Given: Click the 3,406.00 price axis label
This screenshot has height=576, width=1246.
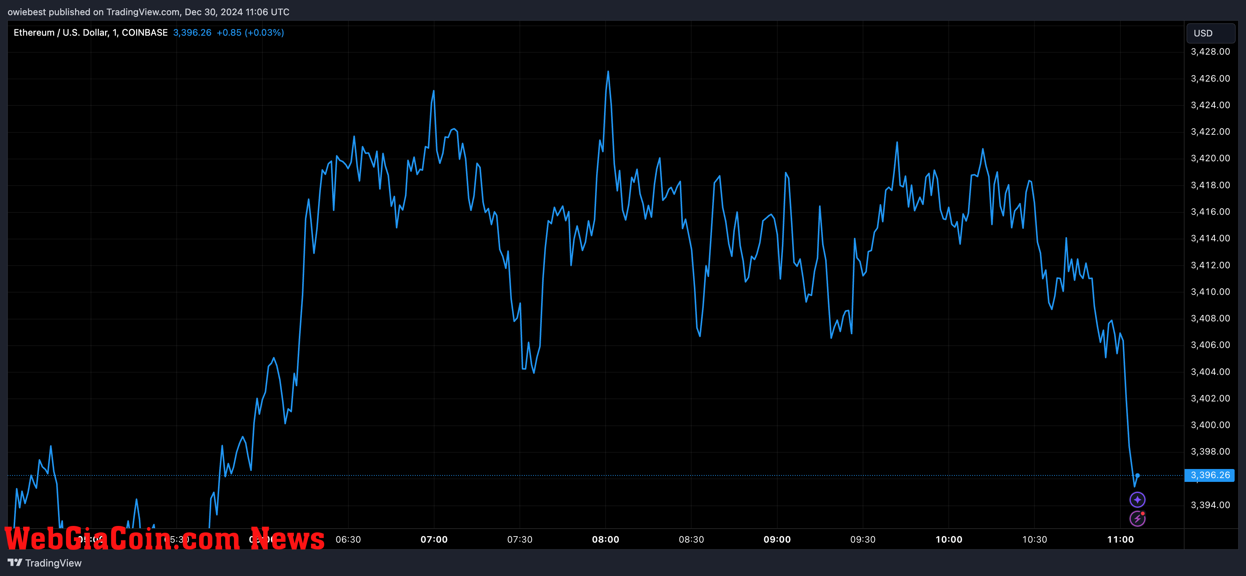Looking at the screenshot, I should point(1210,345).
